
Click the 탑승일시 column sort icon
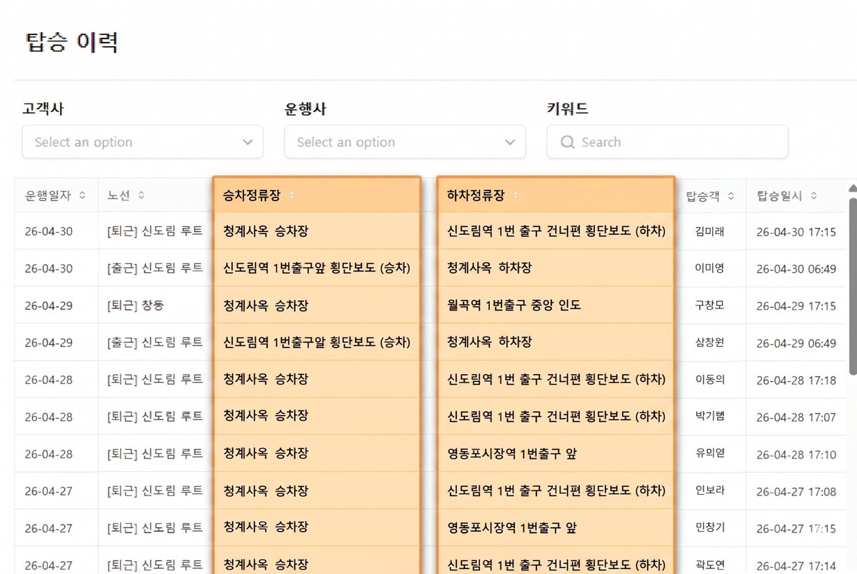(x=813, y=196)
